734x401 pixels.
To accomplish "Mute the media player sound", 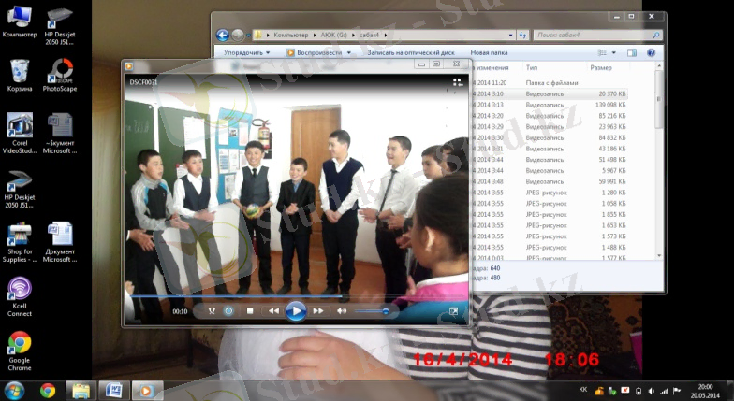I will click(x=342, y=311).
